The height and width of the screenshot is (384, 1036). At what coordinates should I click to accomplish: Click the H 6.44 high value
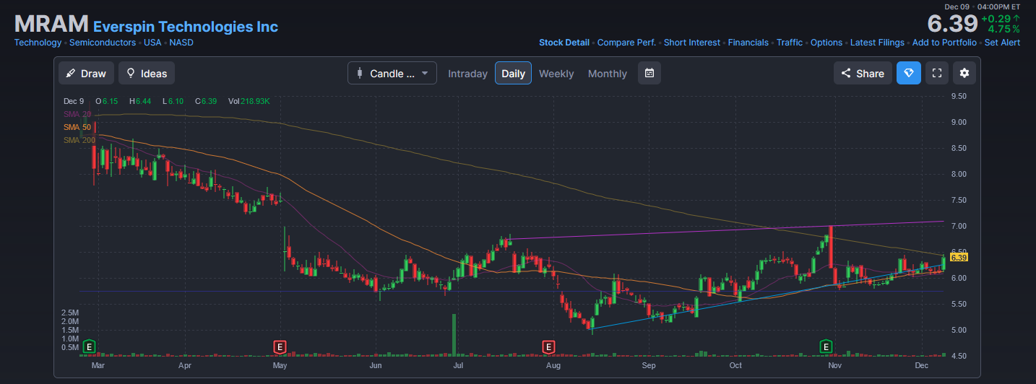(141, 101)
